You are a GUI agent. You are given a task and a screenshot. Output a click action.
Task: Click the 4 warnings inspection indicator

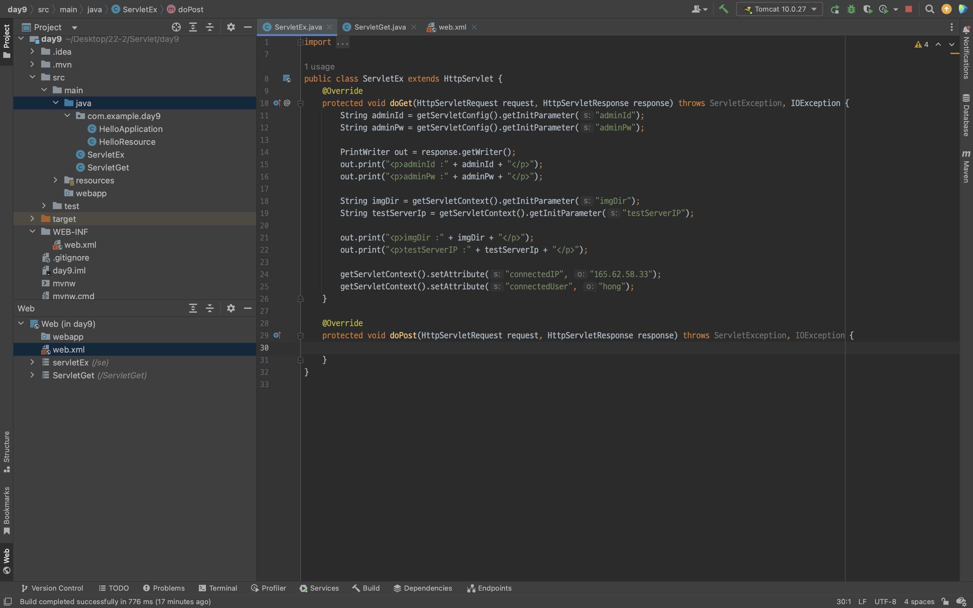click(x=922, y=44)
